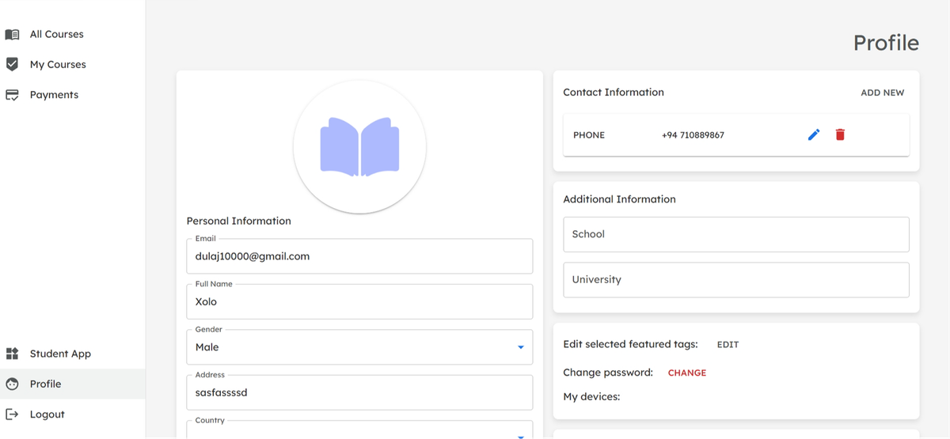Screen dimensions: 950x439
Task: Delete the phone contact with trash icon
Action: 840,135
